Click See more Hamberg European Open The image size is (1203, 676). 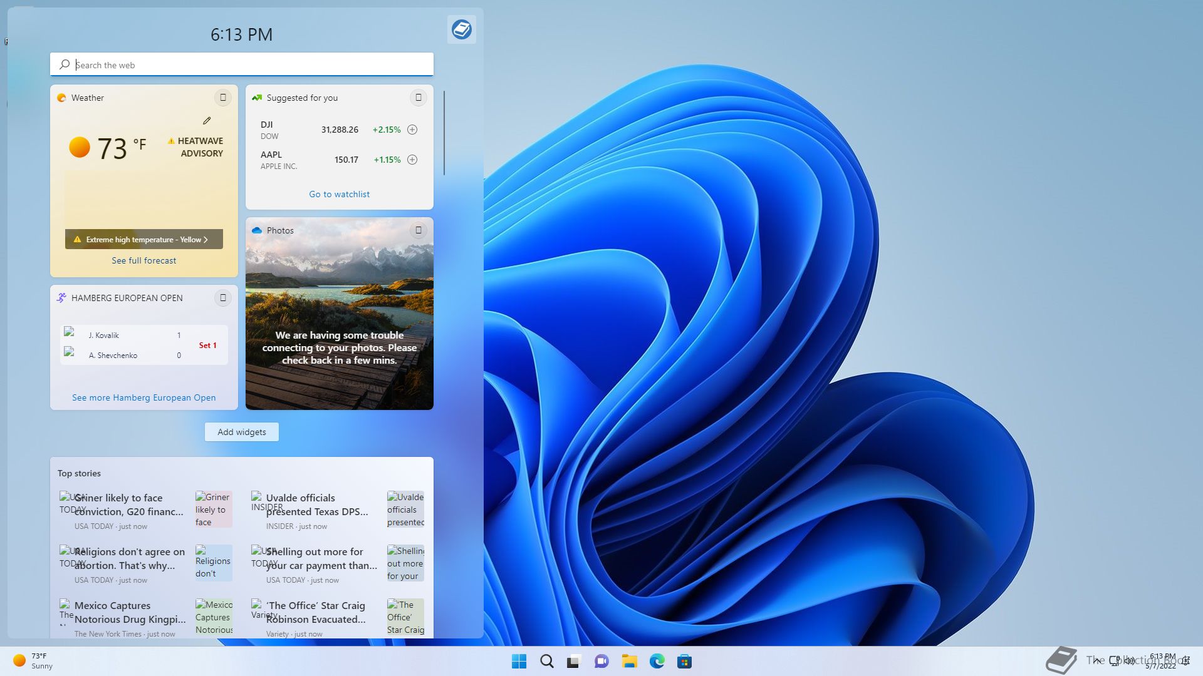coord(144,397)
